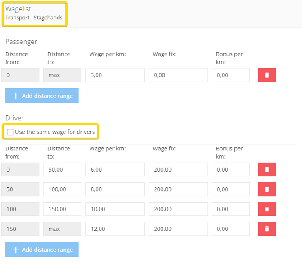Image resolution: width=302 pixels, height=268 pixels.
Task: Edit Driver distance to field 150,00
Action: (62, 209)
